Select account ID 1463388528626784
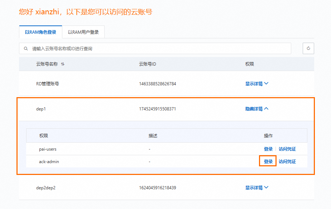This screenshot has width=331, height=209. coord(158,84)
